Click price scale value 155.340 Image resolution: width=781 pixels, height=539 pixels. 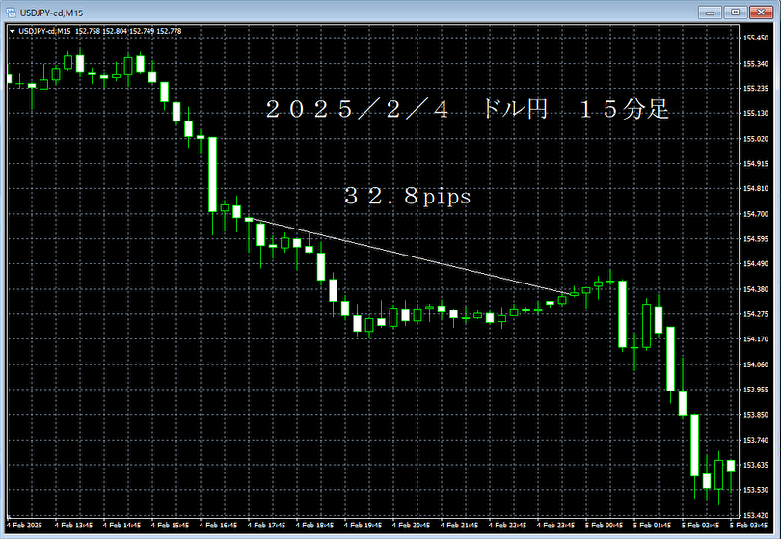click(756, 64)
